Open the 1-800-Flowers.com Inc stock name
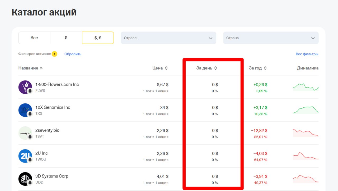The image size is (338, 191). [x=57, y=84]
